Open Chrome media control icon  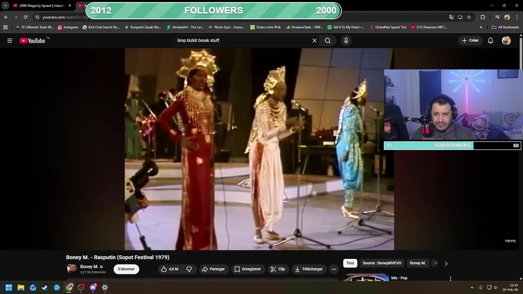tap(497, 17)
